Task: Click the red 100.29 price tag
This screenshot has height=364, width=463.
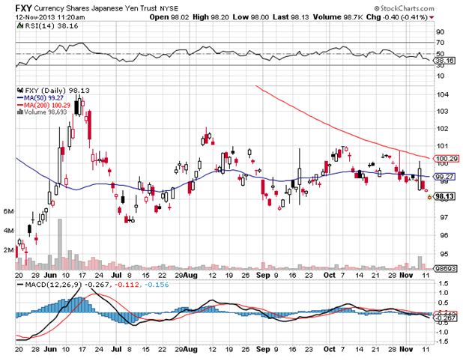Action: 444,159
